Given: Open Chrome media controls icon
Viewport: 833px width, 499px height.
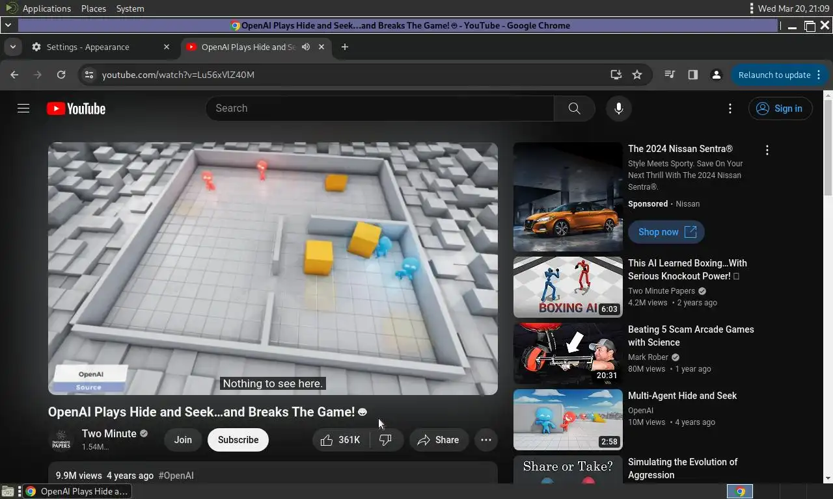Looking at the screenshot, I should [x=670, y=75].
